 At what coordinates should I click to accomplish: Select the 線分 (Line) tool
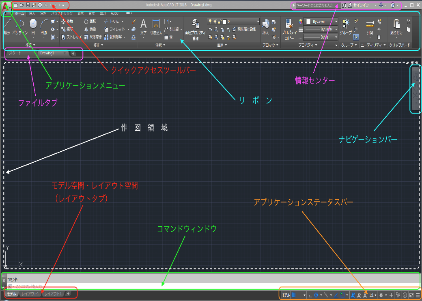pyautogui.click(x=7, y=27)
